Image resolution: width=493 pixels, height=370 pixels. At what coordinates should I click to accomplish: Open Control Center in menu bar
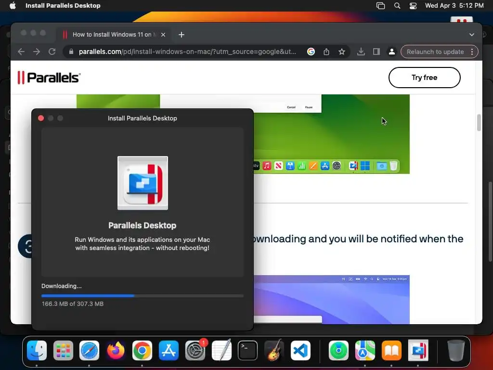(413, 6)
